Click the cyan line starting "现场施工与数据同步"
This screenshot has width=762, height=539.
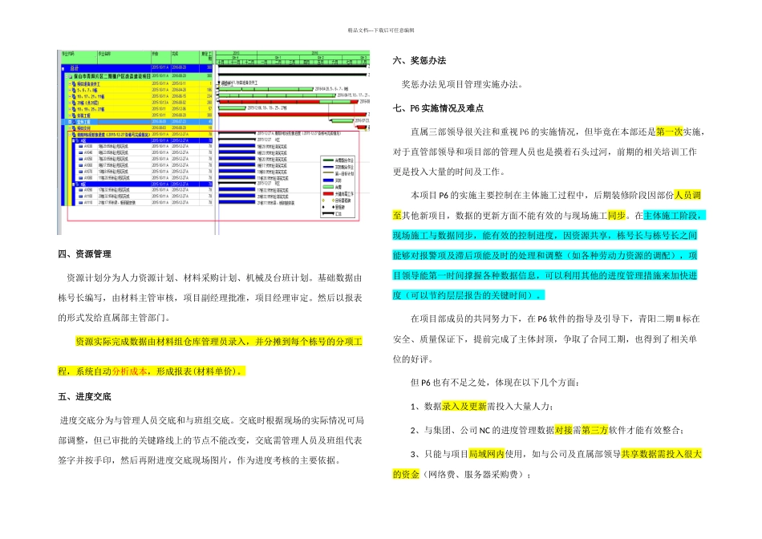tap(545, 235)
